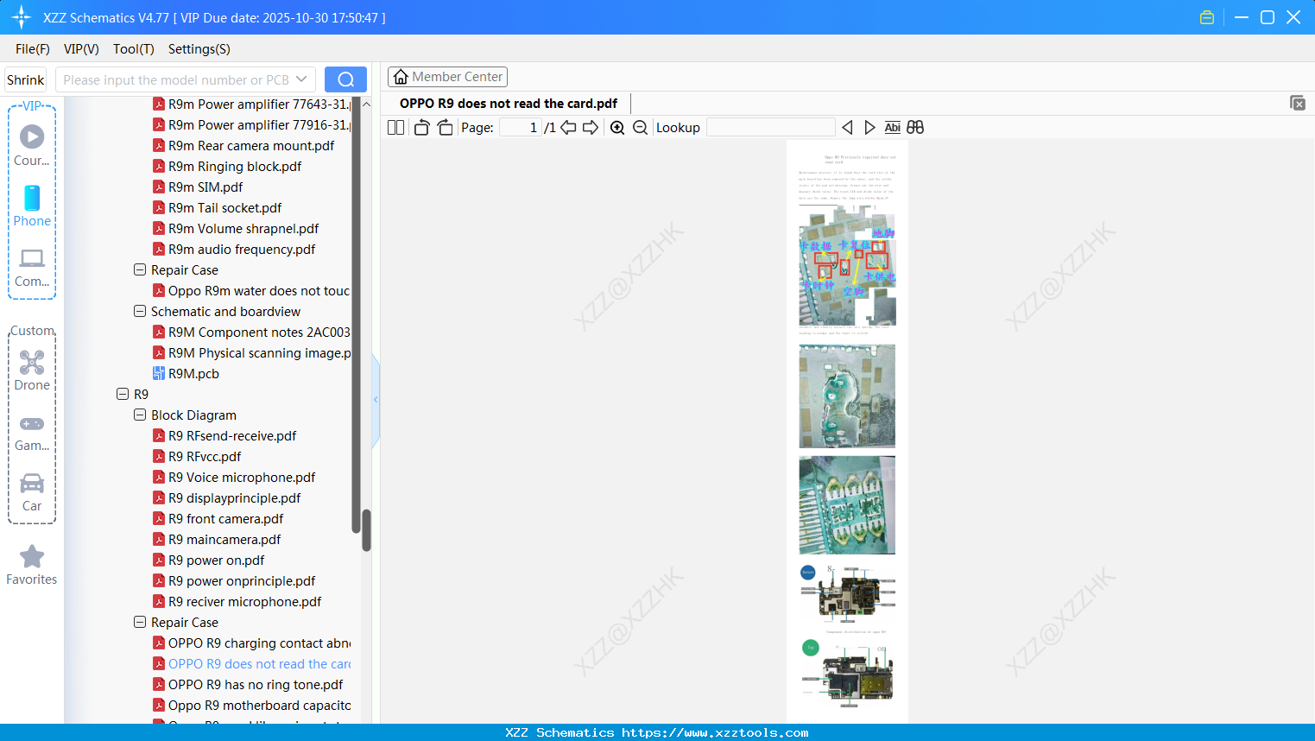1315x741 pixels.
Task: Open R9m Power amplifier 77643-31 file
Action: (251, 104)
